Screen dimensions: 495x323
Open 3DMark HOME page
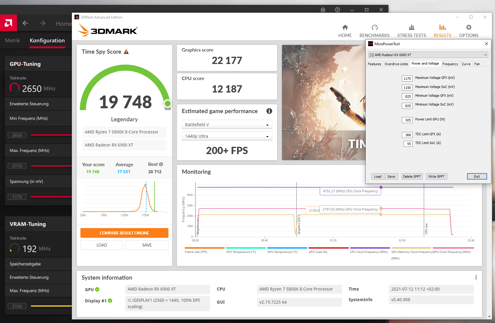pyautogui.click(x=345, y=31)
